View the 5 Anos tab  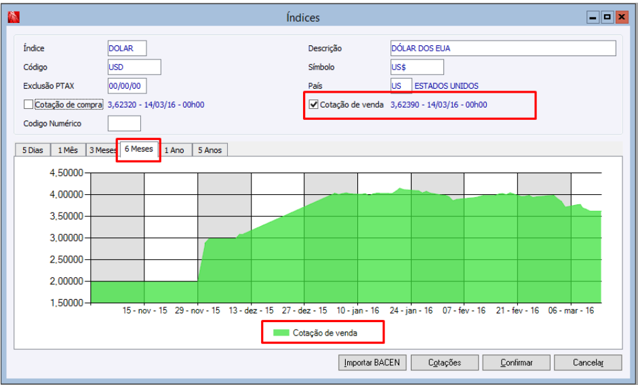click(210, 150)
